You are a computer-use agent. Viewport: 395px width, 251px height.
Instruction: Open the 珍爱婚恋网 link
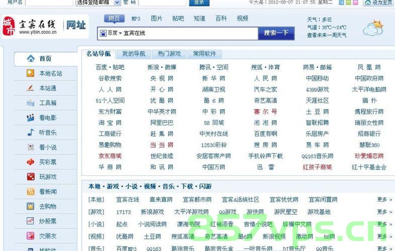369,156
